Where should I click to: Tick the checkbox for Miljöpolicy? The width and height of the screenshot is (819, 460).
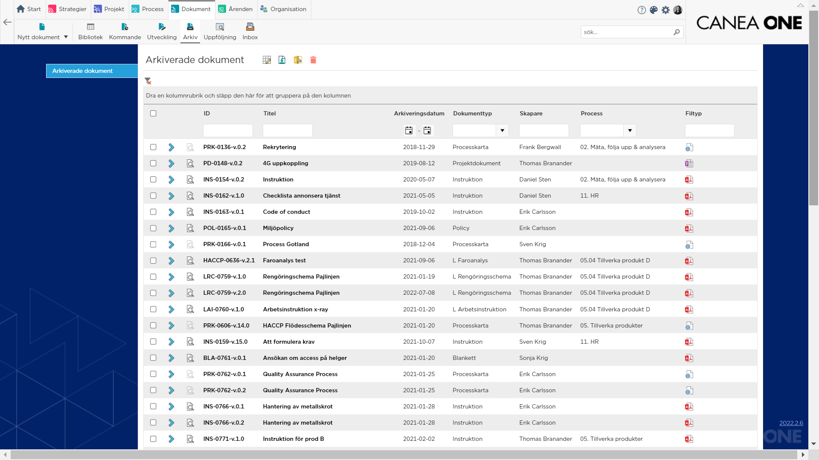pyautogui.click(x=154, y=228)
